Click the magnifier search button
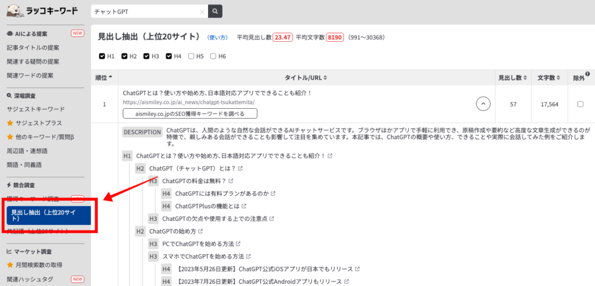This screenshot has width=595, height=286. pyautogui.click(x=215, y=12)
